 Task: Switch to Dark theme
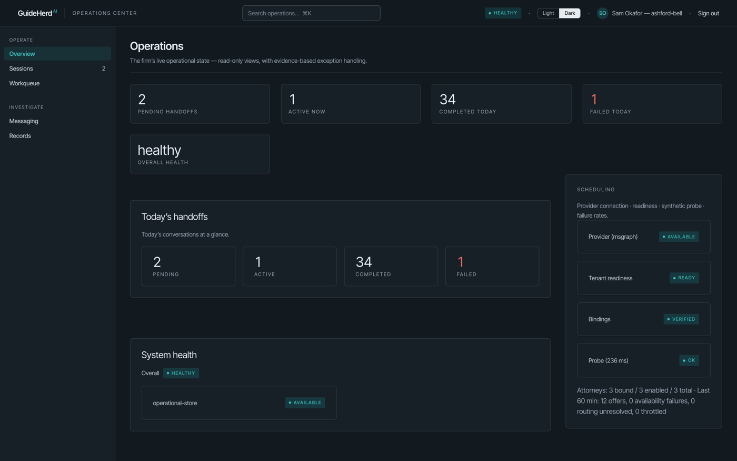tap(570, 13)
